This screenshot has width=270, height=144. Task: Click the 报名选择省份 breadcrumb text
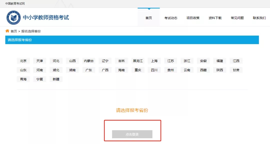click(x=30, y=31)
